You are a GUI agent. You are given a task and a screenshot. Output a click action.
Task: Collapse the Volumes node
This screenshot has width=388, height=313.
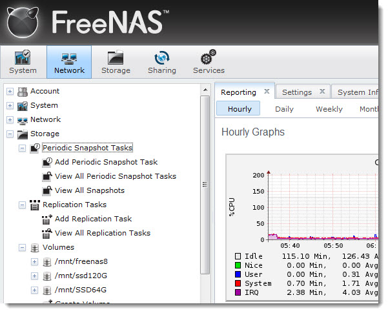(22, 248)
